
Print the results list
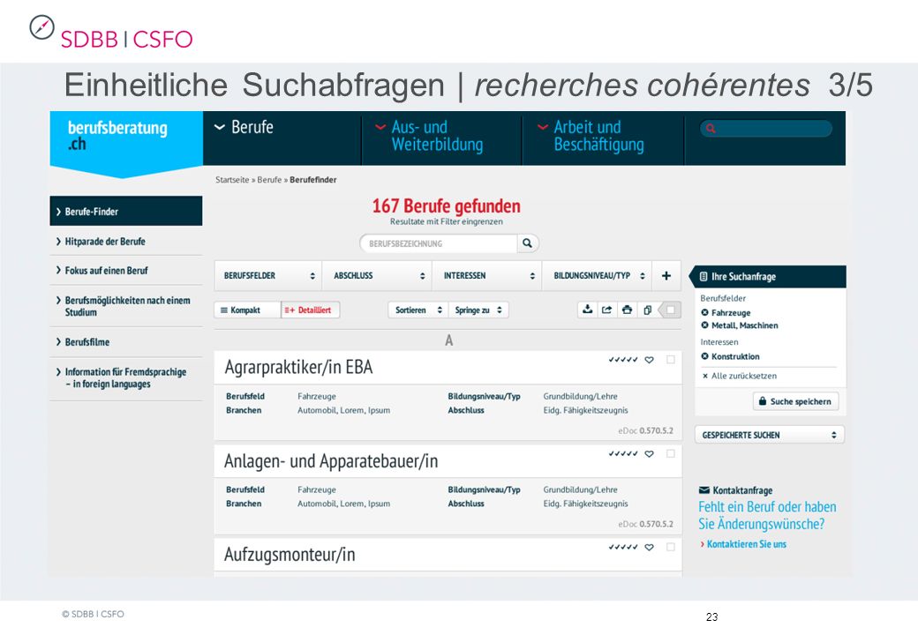tap(627, 310)
